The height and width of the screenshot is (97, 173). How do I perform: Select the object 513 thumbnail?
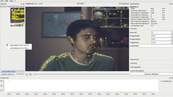17,17
